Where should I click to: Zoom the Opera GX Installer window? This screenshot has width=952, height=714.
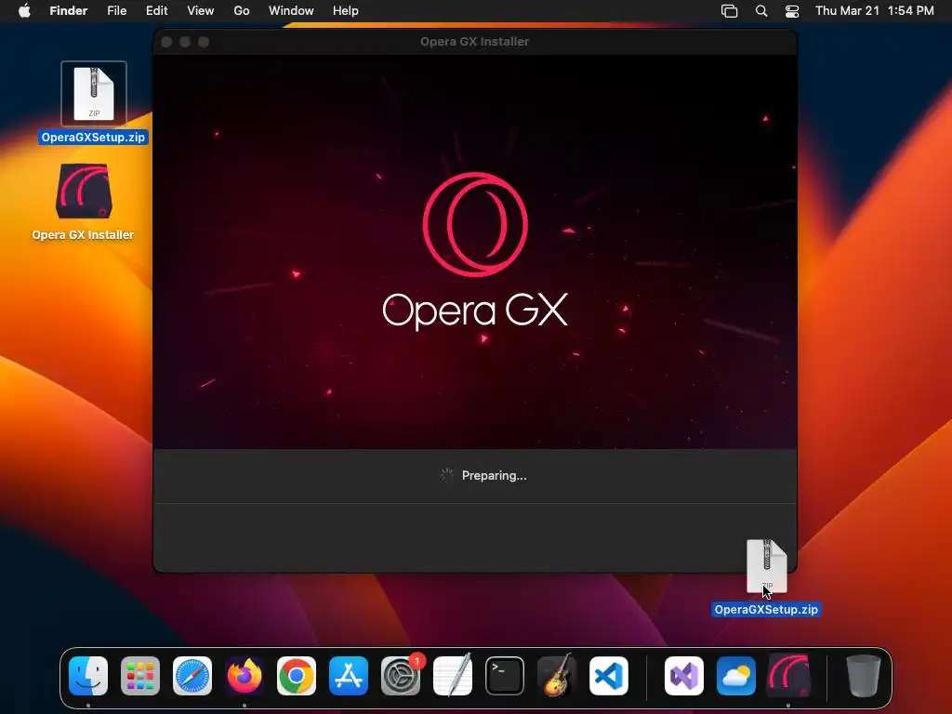coord(204,41)
